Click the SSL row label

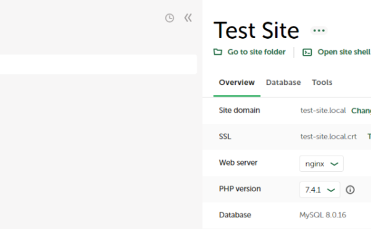(x=225, y=137)
